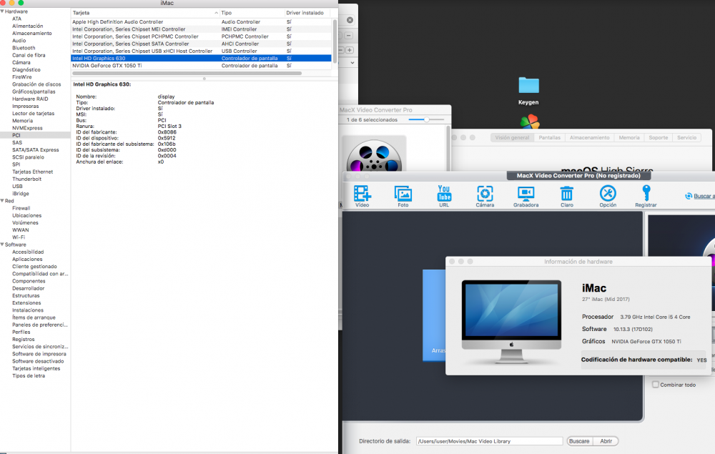The height and width of the screenshot is (454, 715).
Task: Select the NVIDIA GeForce GTX 1050 Ti row
Action: click(201, 66)
